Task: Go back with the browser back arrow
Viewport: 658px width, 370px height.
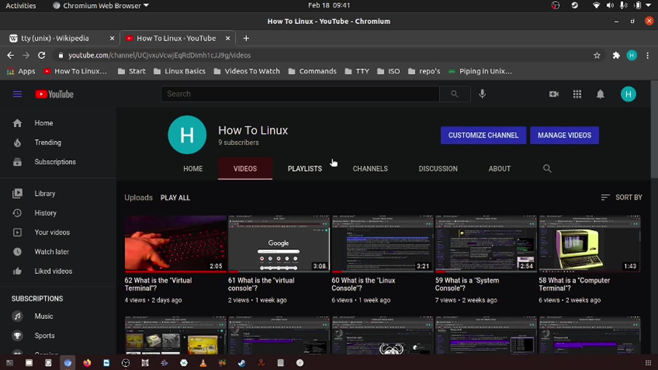Action: click(11, 55)
